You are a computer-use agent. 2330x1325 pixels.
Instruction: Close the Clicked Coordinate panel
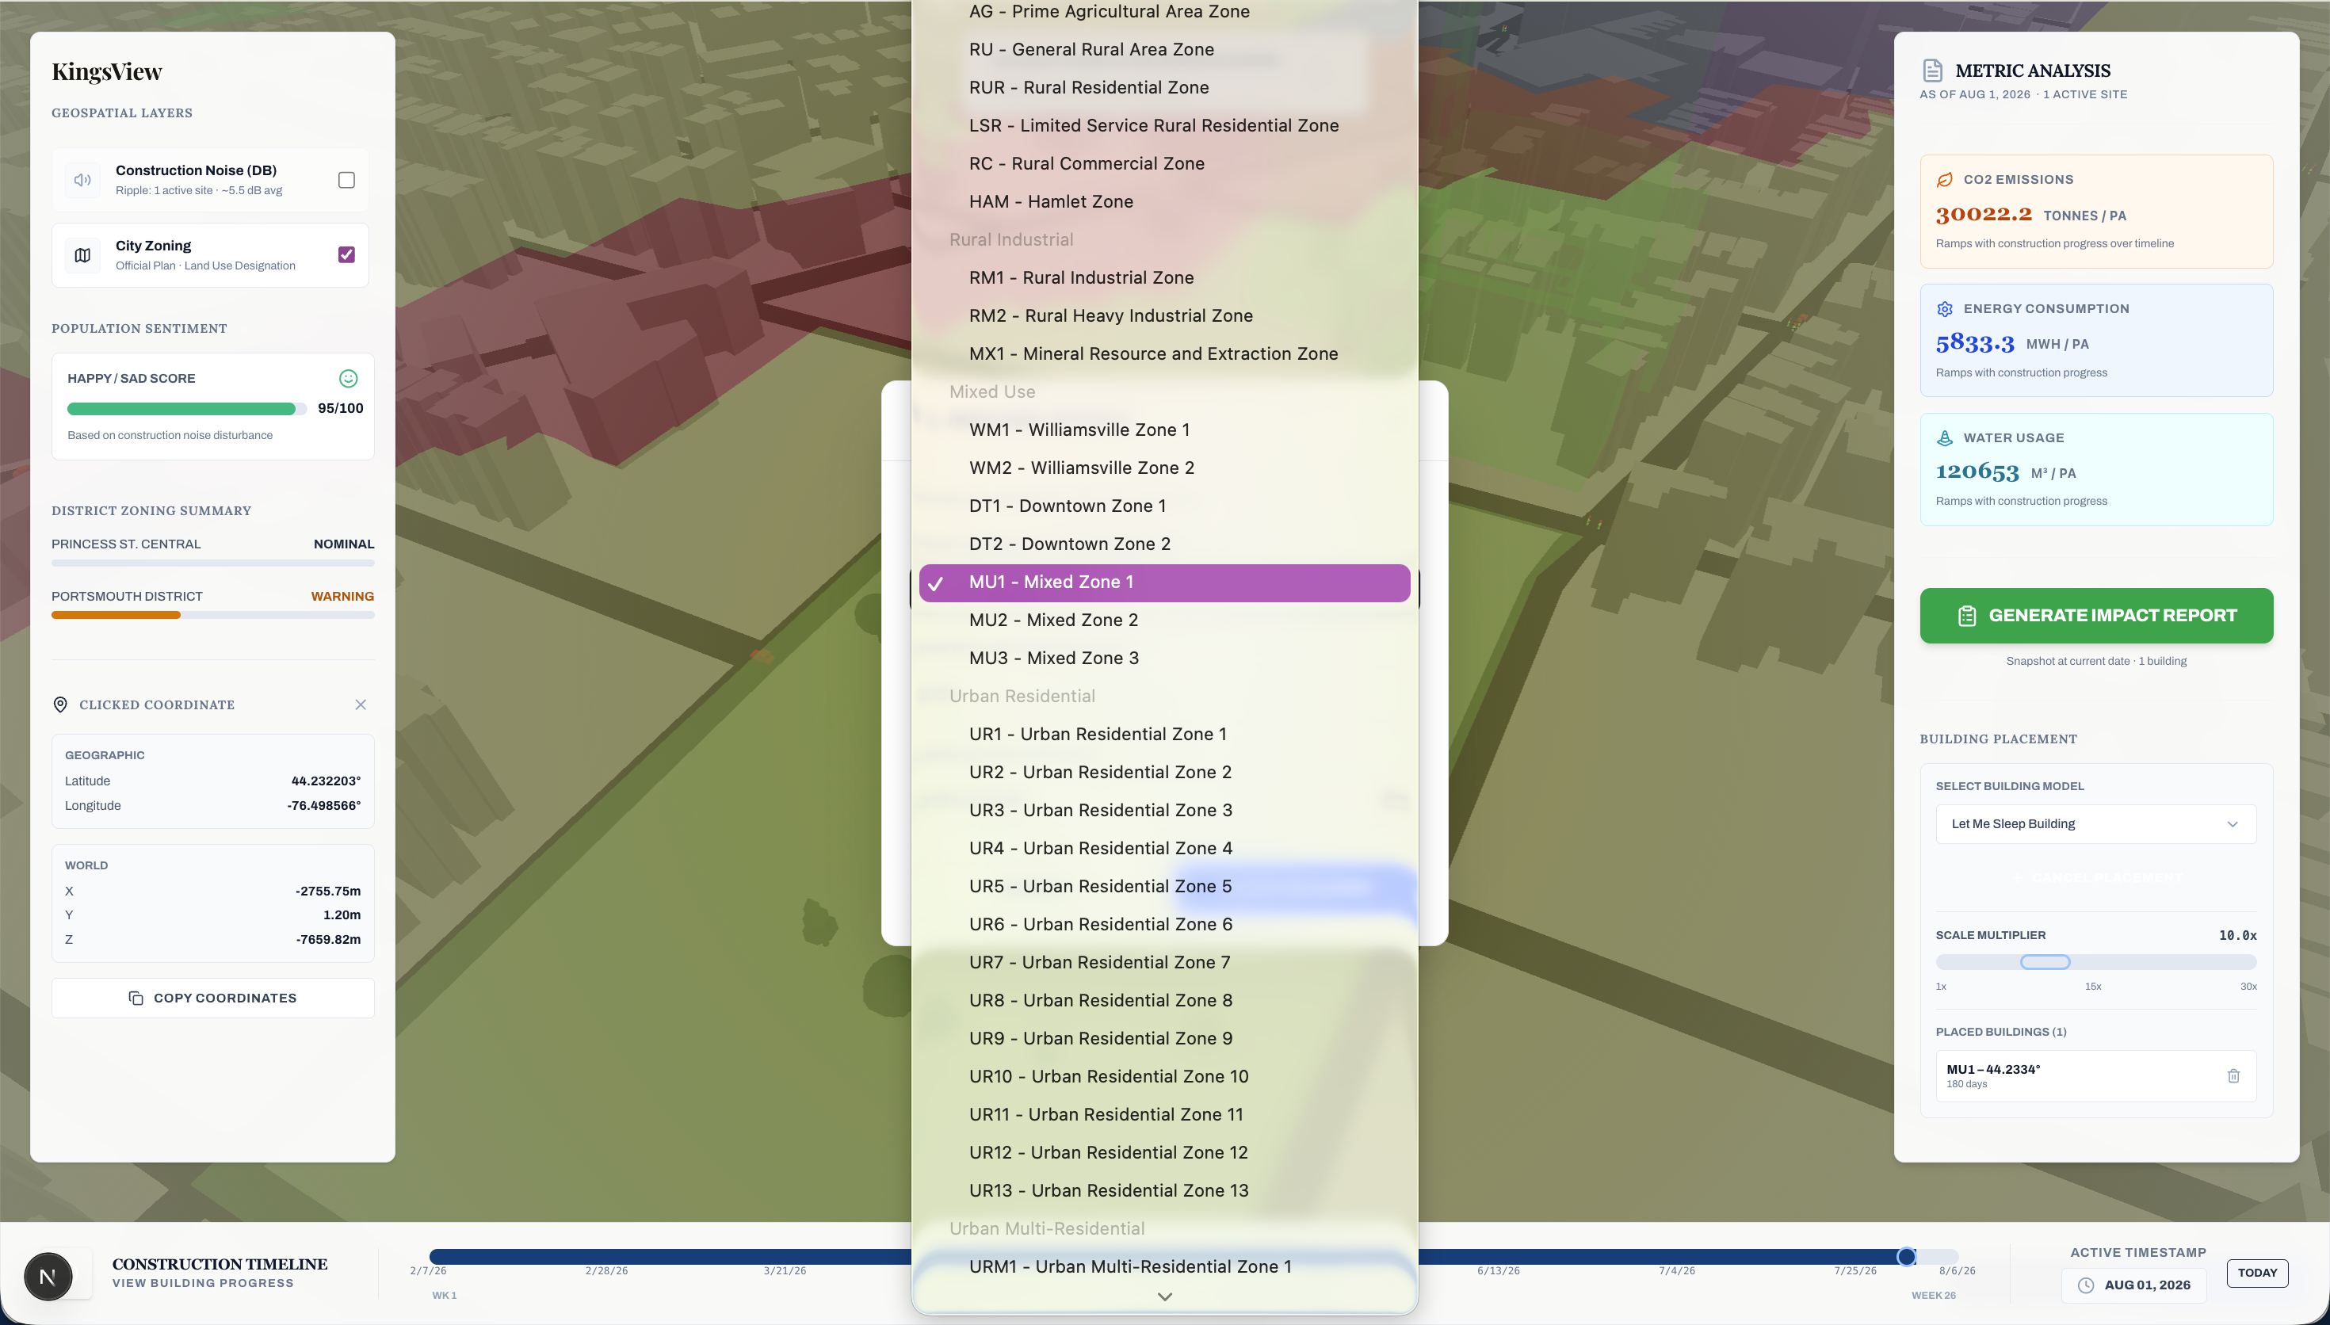click(x=361, y=705)
